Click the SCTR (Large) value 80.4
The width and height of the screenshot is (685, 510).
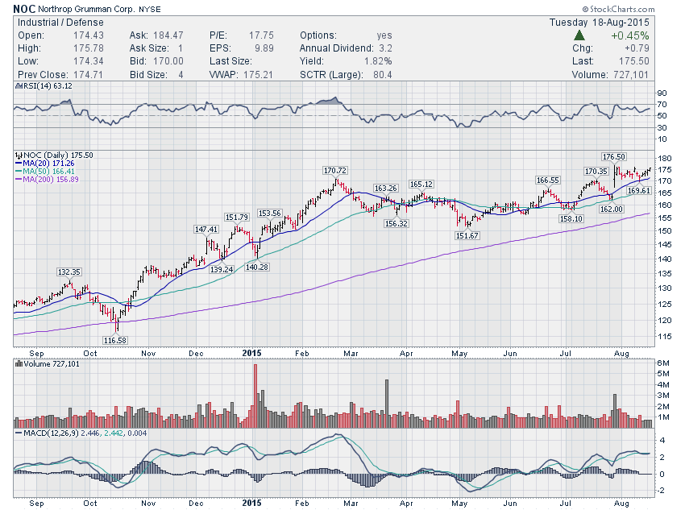[382, 75]
